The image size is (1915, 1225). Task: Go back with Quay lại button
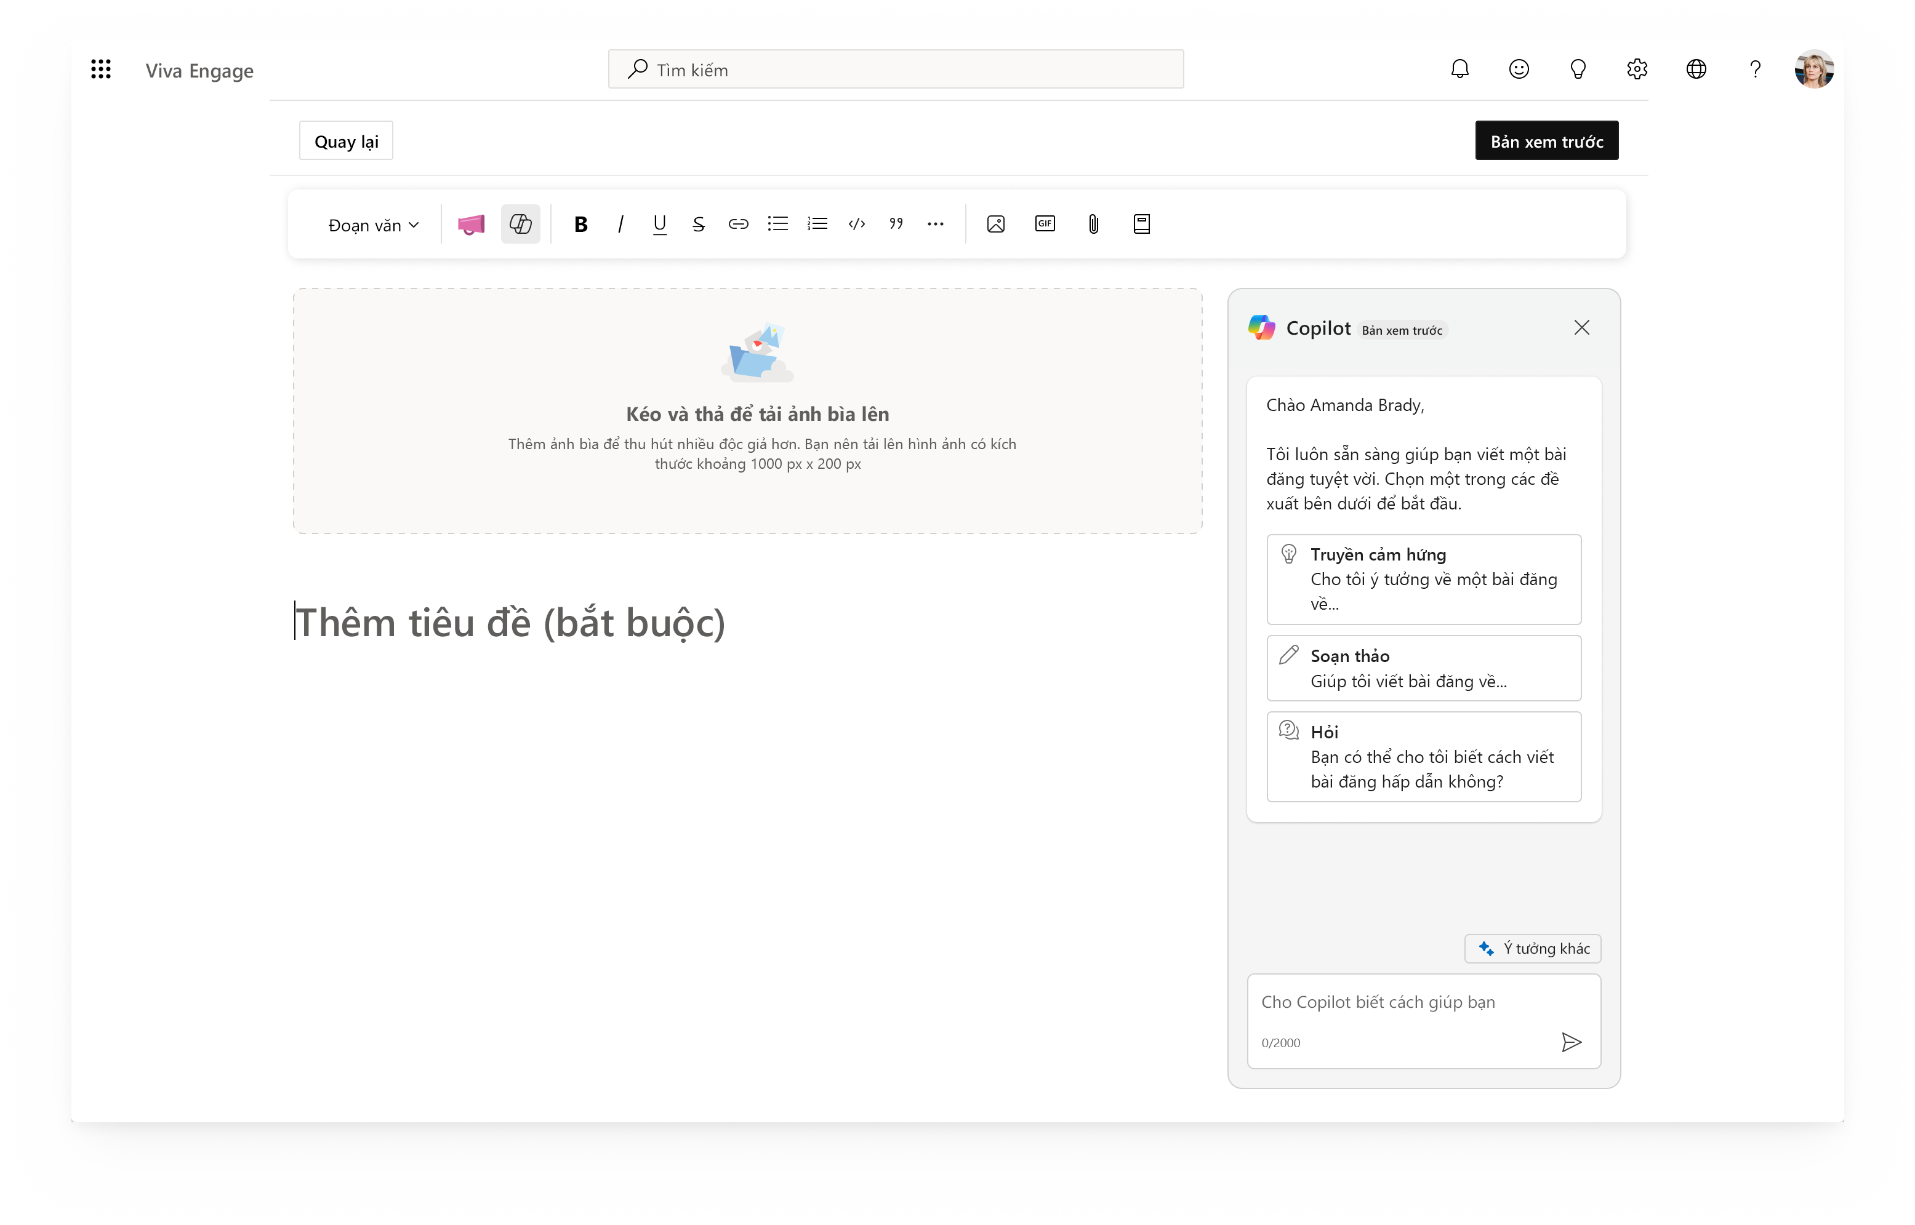346,141
